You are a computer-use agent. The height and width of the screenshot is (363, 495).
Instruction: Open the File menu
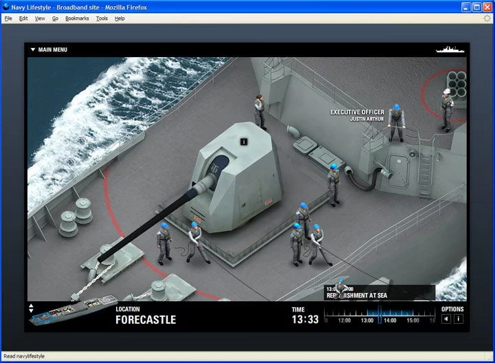tap(8, 19)
